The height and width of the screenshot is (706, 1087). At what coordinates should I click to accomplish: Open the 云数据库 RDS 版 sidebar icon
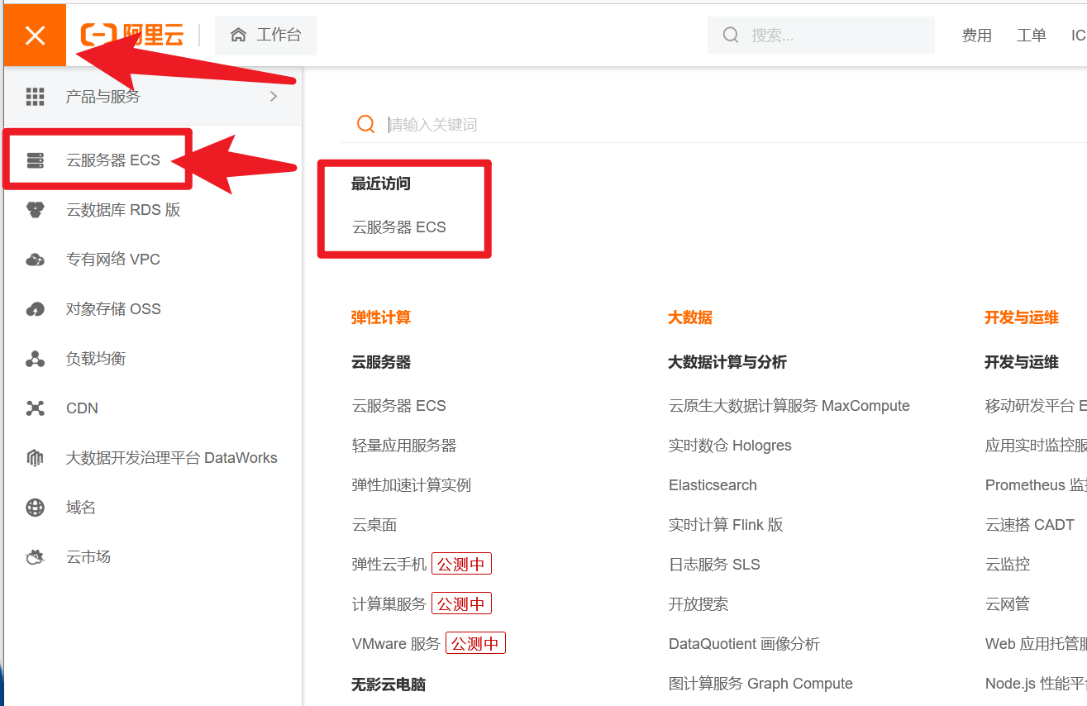[35, 210]
